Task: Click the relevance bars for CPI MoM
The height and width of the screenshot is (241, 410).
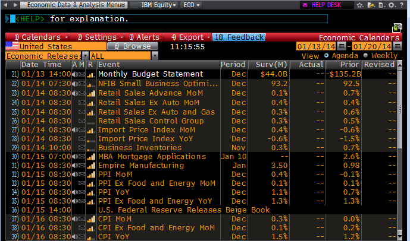Action: [91, 219]
